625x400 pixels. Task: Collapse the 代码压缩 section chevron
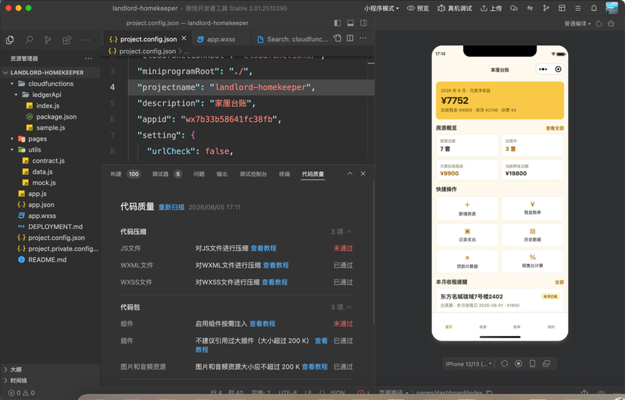(x=349, y=232)
